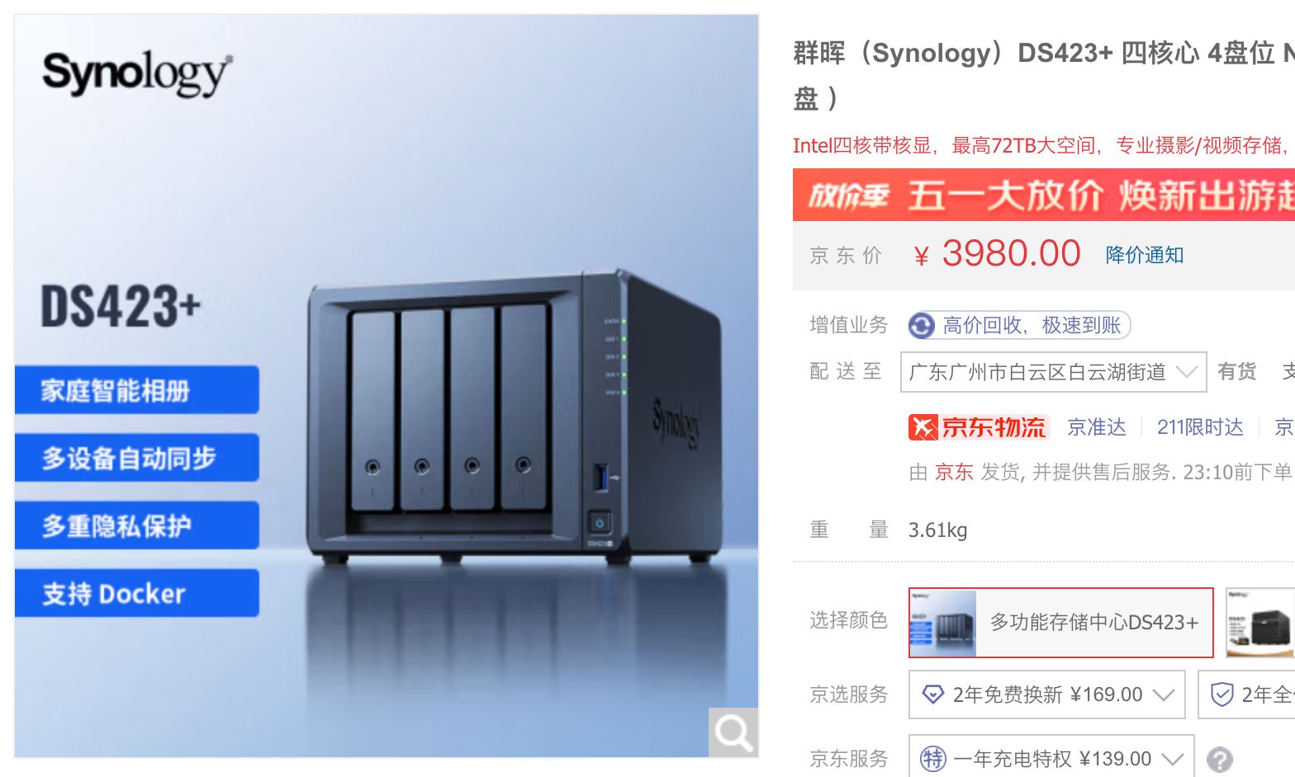Click the 京东 seller link in shipping info
1295x777 pixels.
pos(954,472)
